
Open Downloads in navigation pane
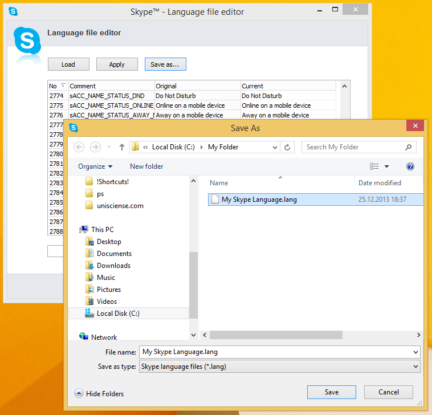pyautogui.click(x=108, y=266)
